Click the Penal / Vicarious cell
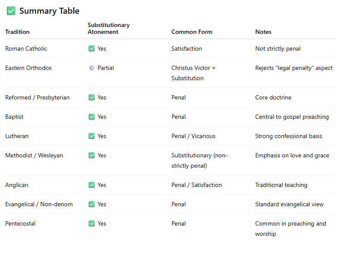 coord(193,136)
